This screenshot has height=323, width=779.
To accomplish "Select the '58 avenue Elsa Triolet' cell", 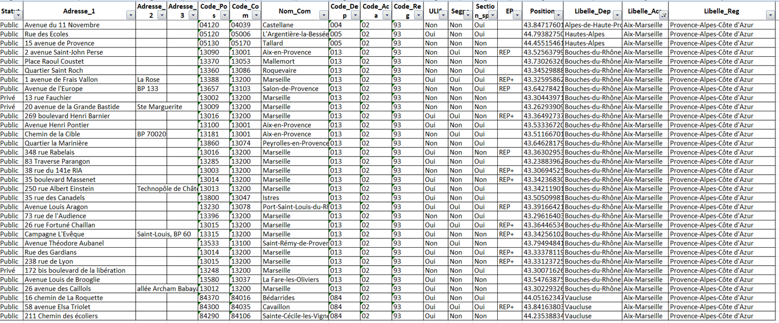I will (80, 307).
